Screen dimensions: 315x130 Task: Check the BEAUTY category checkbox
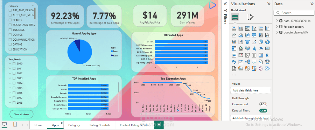10,20
